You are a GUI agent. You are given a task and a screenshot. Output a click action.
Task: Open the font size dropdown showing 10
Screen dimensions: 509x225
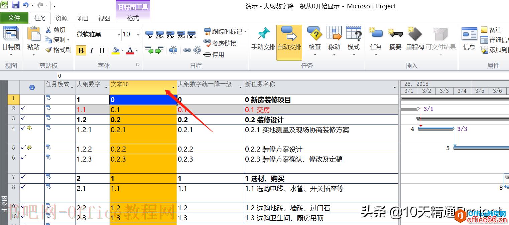[138, 34]
